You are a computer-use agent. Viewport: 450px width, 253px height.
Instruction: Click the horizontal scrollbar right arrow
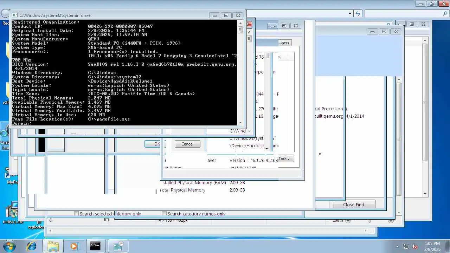coord(365,231)
